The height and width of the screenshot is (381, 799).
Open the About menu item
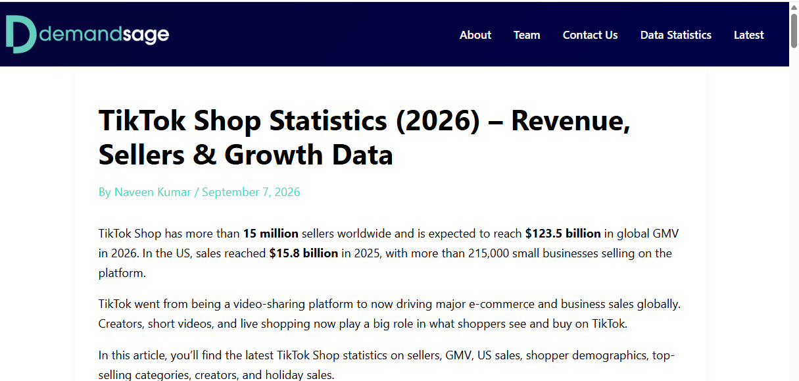tap(475, 35)
